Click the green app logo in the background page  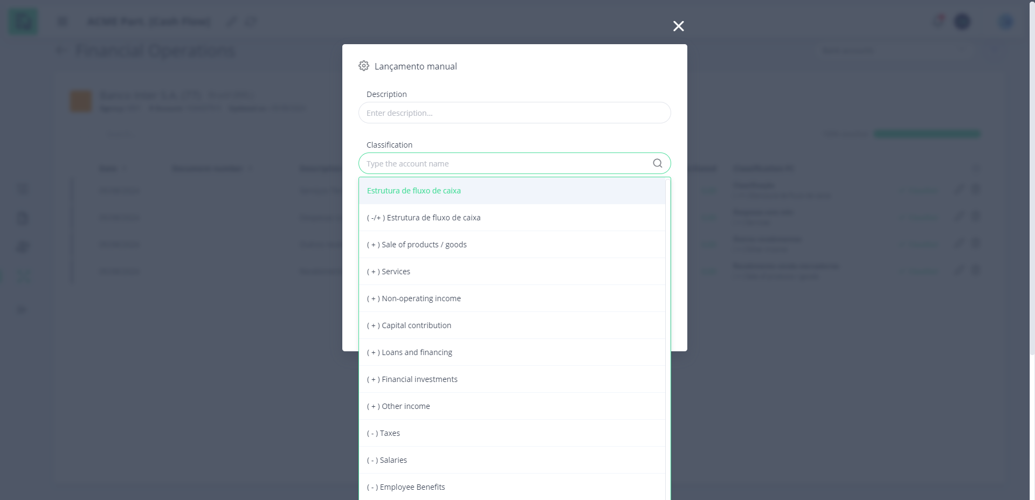tap(23, 22)
